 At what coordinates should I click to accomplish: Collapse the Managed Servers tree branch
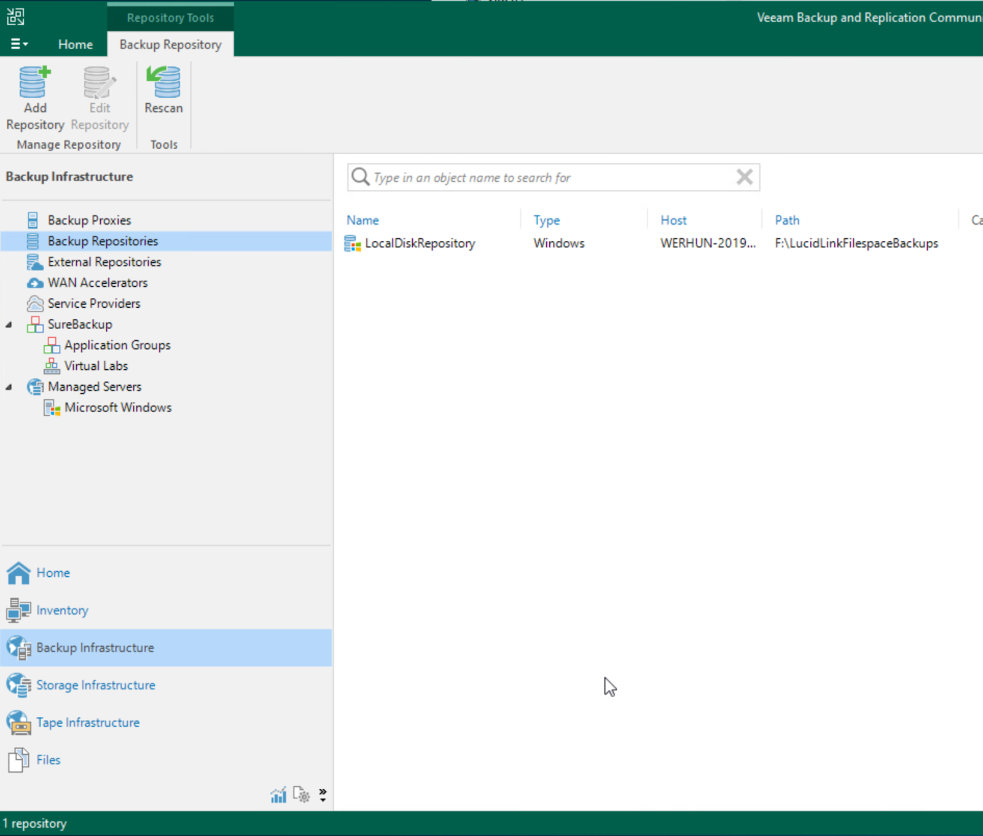(9, 387)
